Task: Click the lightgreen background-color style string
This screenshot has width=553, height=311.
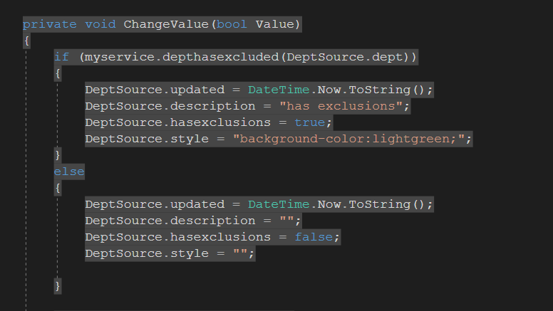Action: (348, 139)
